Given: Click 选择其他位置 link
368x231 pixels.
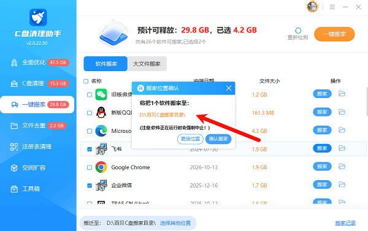Looking at the screenshot, I should point(175,223).
